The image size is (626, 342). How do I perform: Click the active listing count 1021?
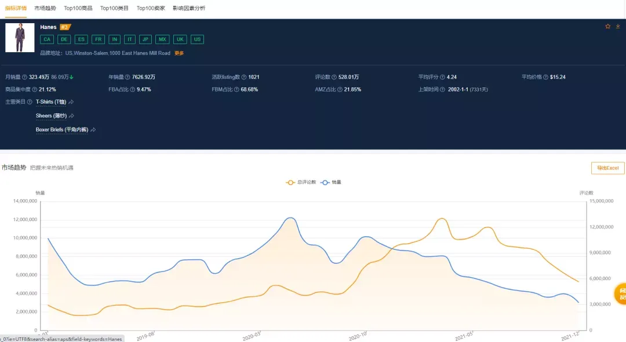pos(254,77)
